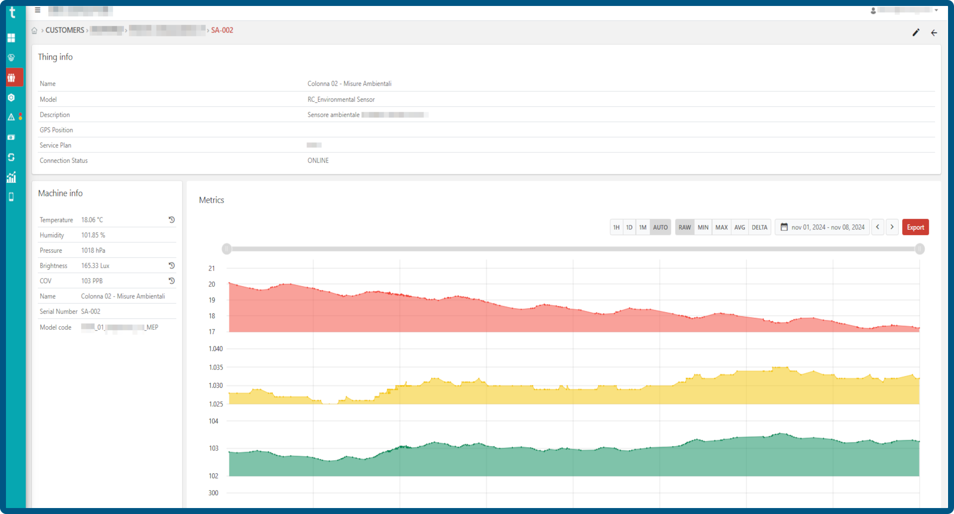
Task: Click the Export button
Action: coord(915,227)
